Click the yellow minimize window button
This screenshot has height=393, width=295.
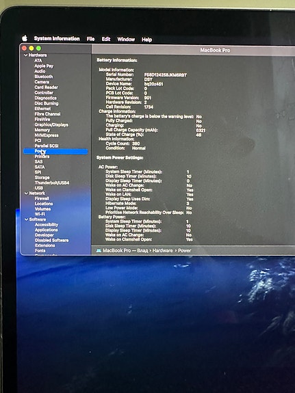pyautogui.click(x=31, y=48)
